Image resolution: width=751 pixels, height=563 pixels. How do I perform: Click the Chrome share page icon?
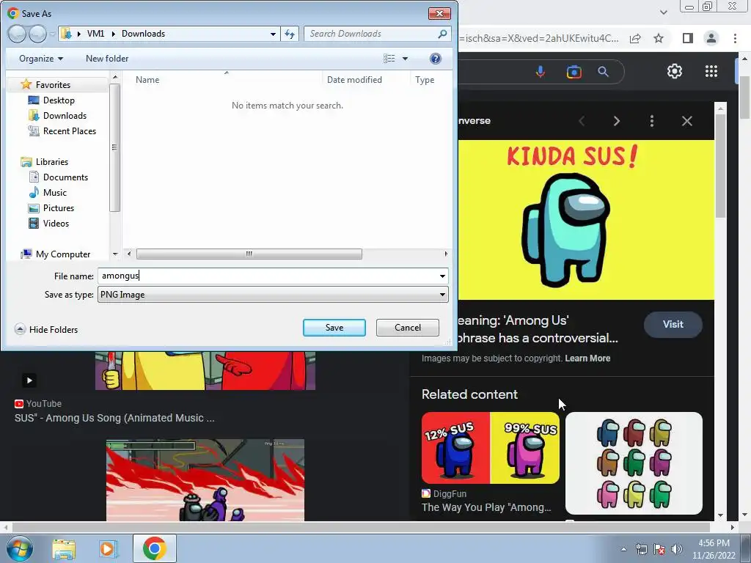click(635, 38)
